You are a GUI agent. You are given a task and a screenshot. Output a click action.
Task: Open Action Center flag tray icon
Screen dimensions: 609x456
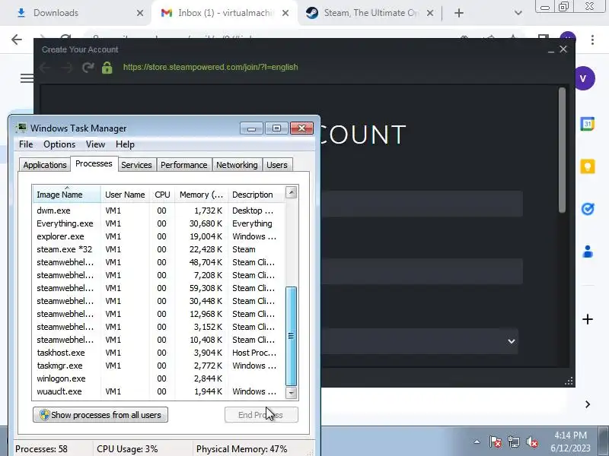[496, 442]
